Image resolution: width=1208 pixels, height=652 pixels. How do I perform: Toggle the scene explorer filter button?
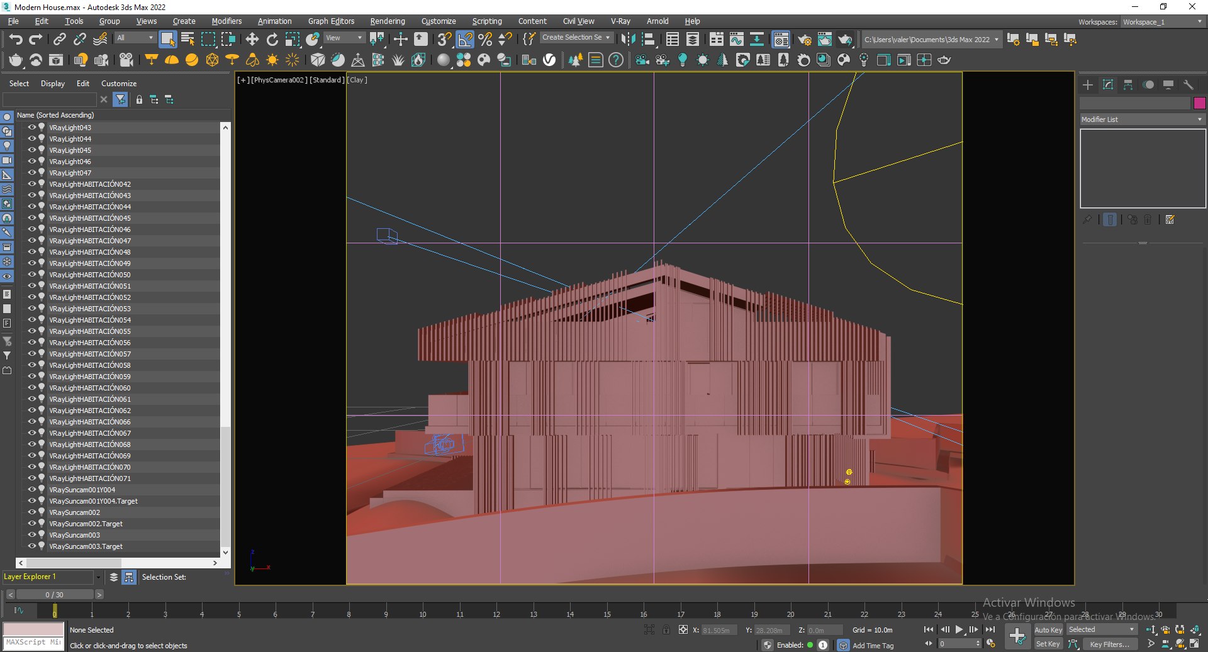click(x=120, y=99)
